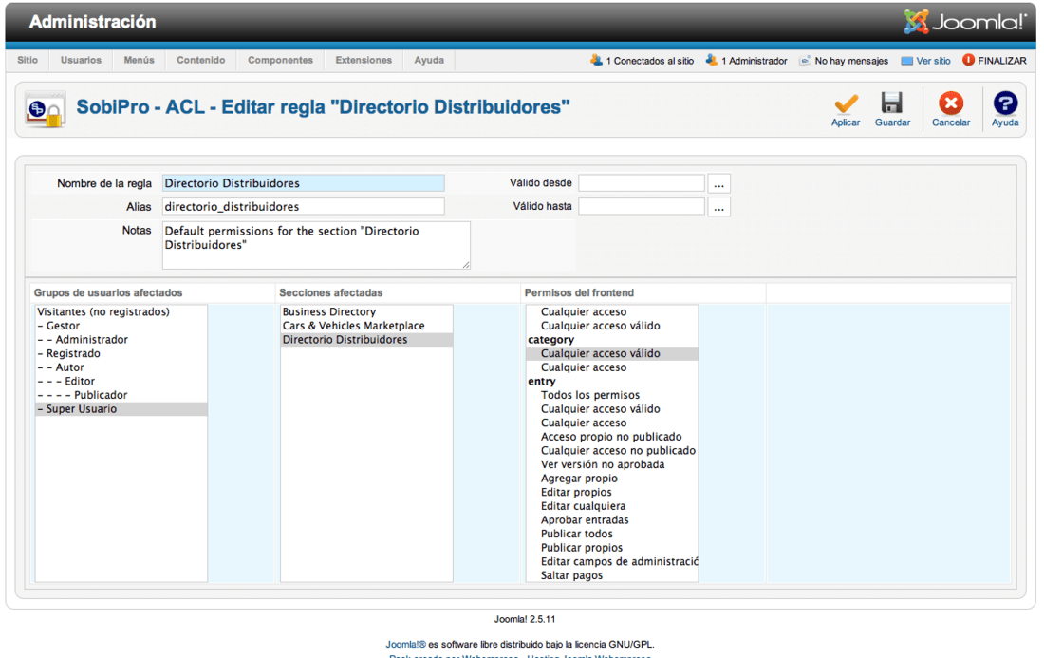Open the Contenido menu
Image resolution: width=1044 pixels, height=658 pixels.
pos(200,60)
